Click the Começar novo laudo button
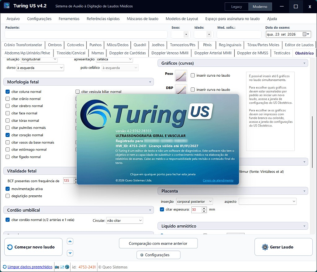Image resolution: width=317 pixels, height=272 pixels. coord(33,247)
